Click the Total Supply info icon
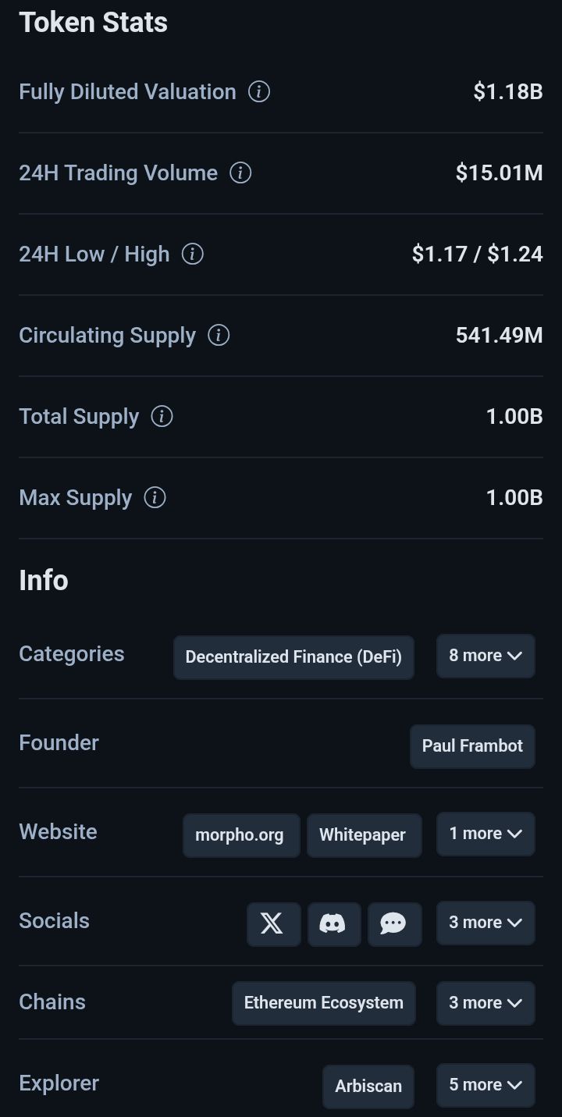The height and width of the screenshot is (1117, 562). click(162, 417)
